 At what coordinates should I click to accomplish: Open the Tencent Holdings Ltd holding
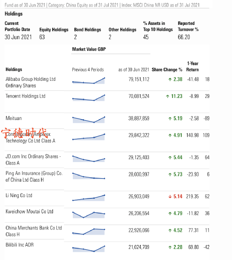click(25, 96)
